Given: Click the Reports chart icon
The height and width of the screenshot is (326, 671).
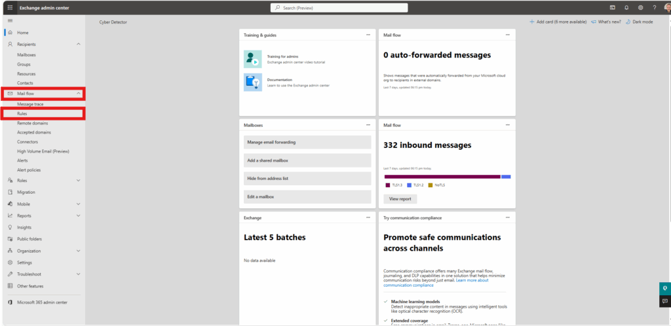Looking at the screenshot, I should point(10,216).
